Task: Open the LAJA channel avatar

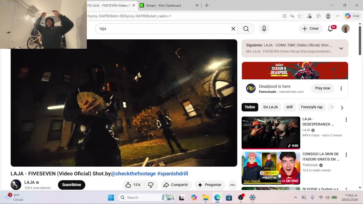Action: (16, 185)
